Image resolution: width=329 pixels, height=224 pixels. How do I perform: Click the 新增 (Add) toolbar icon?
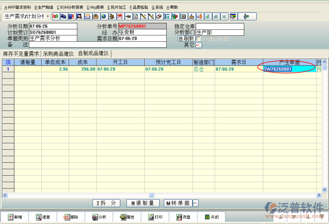(x=14, y=217)
